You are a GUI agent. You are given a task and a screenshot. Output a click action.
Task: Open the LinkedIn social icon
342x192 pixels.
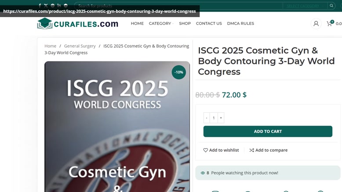pos(59,5)
